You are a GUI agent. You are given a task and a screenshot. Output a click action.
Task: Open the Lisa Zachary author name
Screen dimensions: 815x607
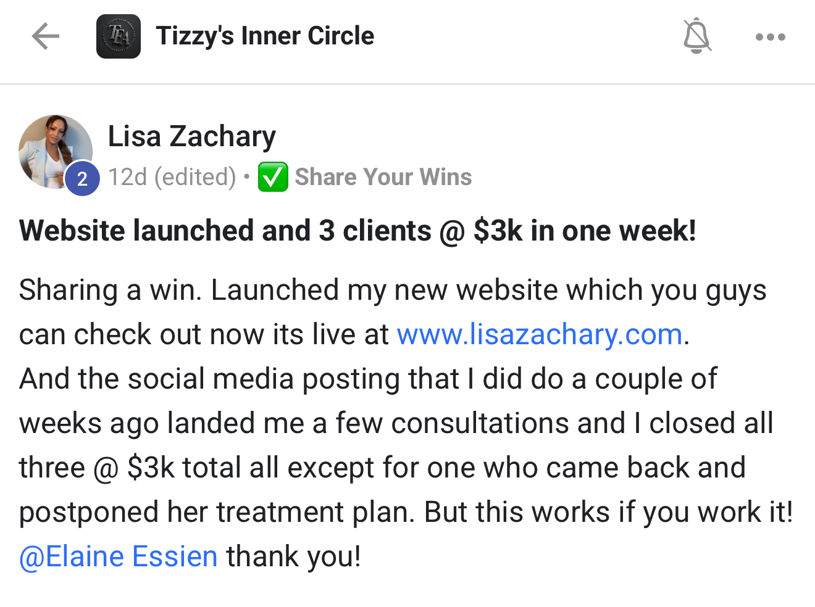pyautogui.click(x=191, y=136)
